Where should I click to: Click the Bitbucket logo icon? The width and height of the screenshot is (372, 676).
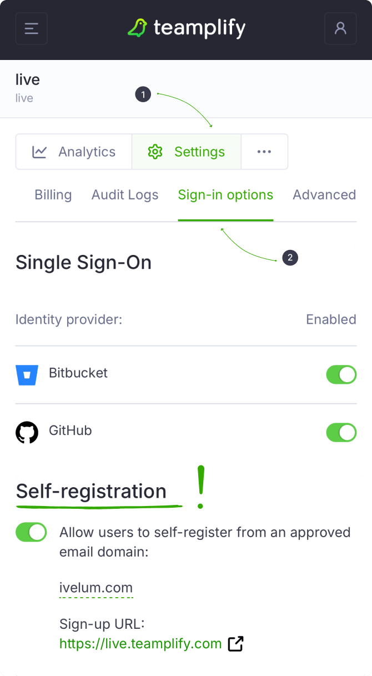coord(27,375)
